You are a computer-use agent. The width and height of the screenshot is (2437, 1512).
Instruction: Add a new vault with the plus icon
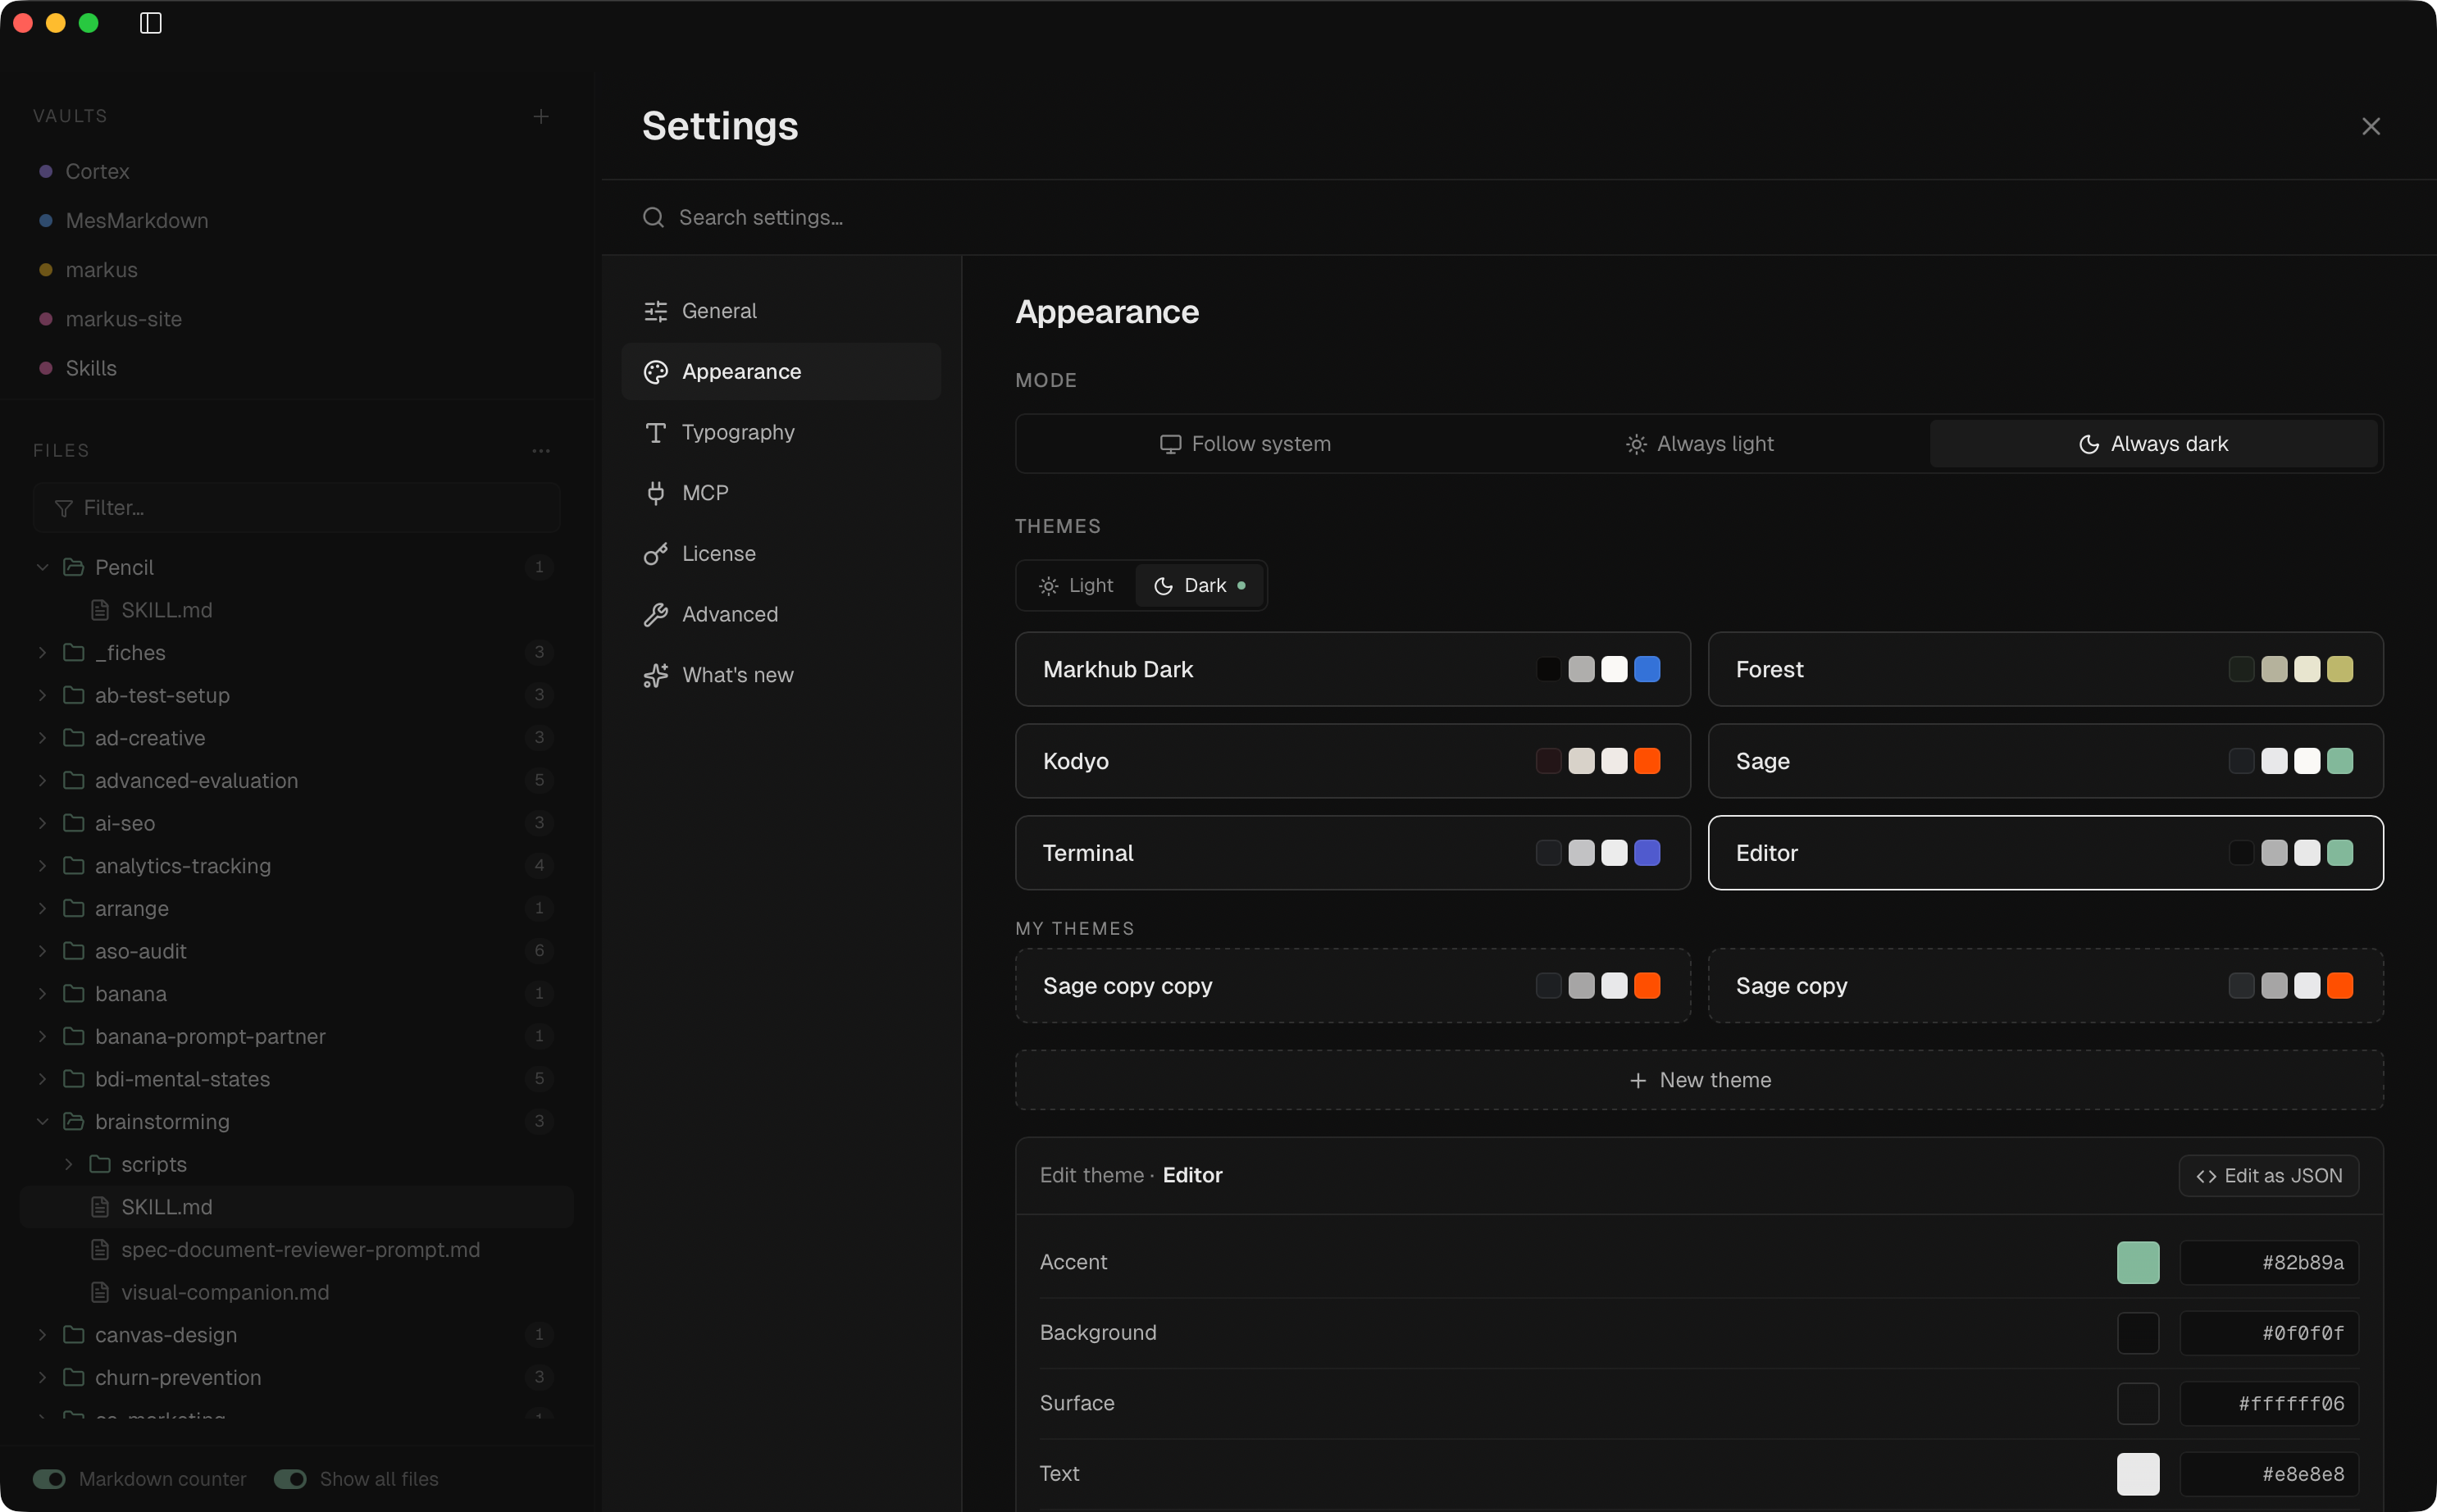click(x=541, y=116)
